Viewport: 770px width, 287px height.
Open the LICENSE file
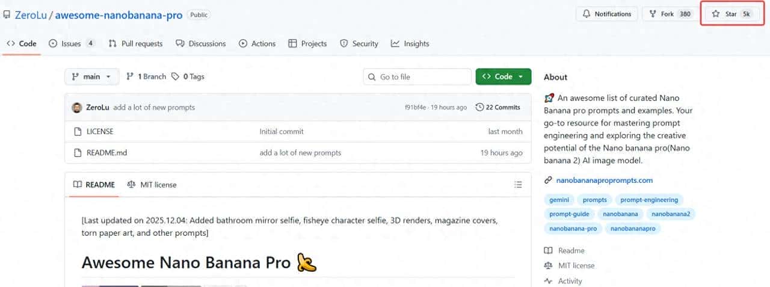point(100,131)
